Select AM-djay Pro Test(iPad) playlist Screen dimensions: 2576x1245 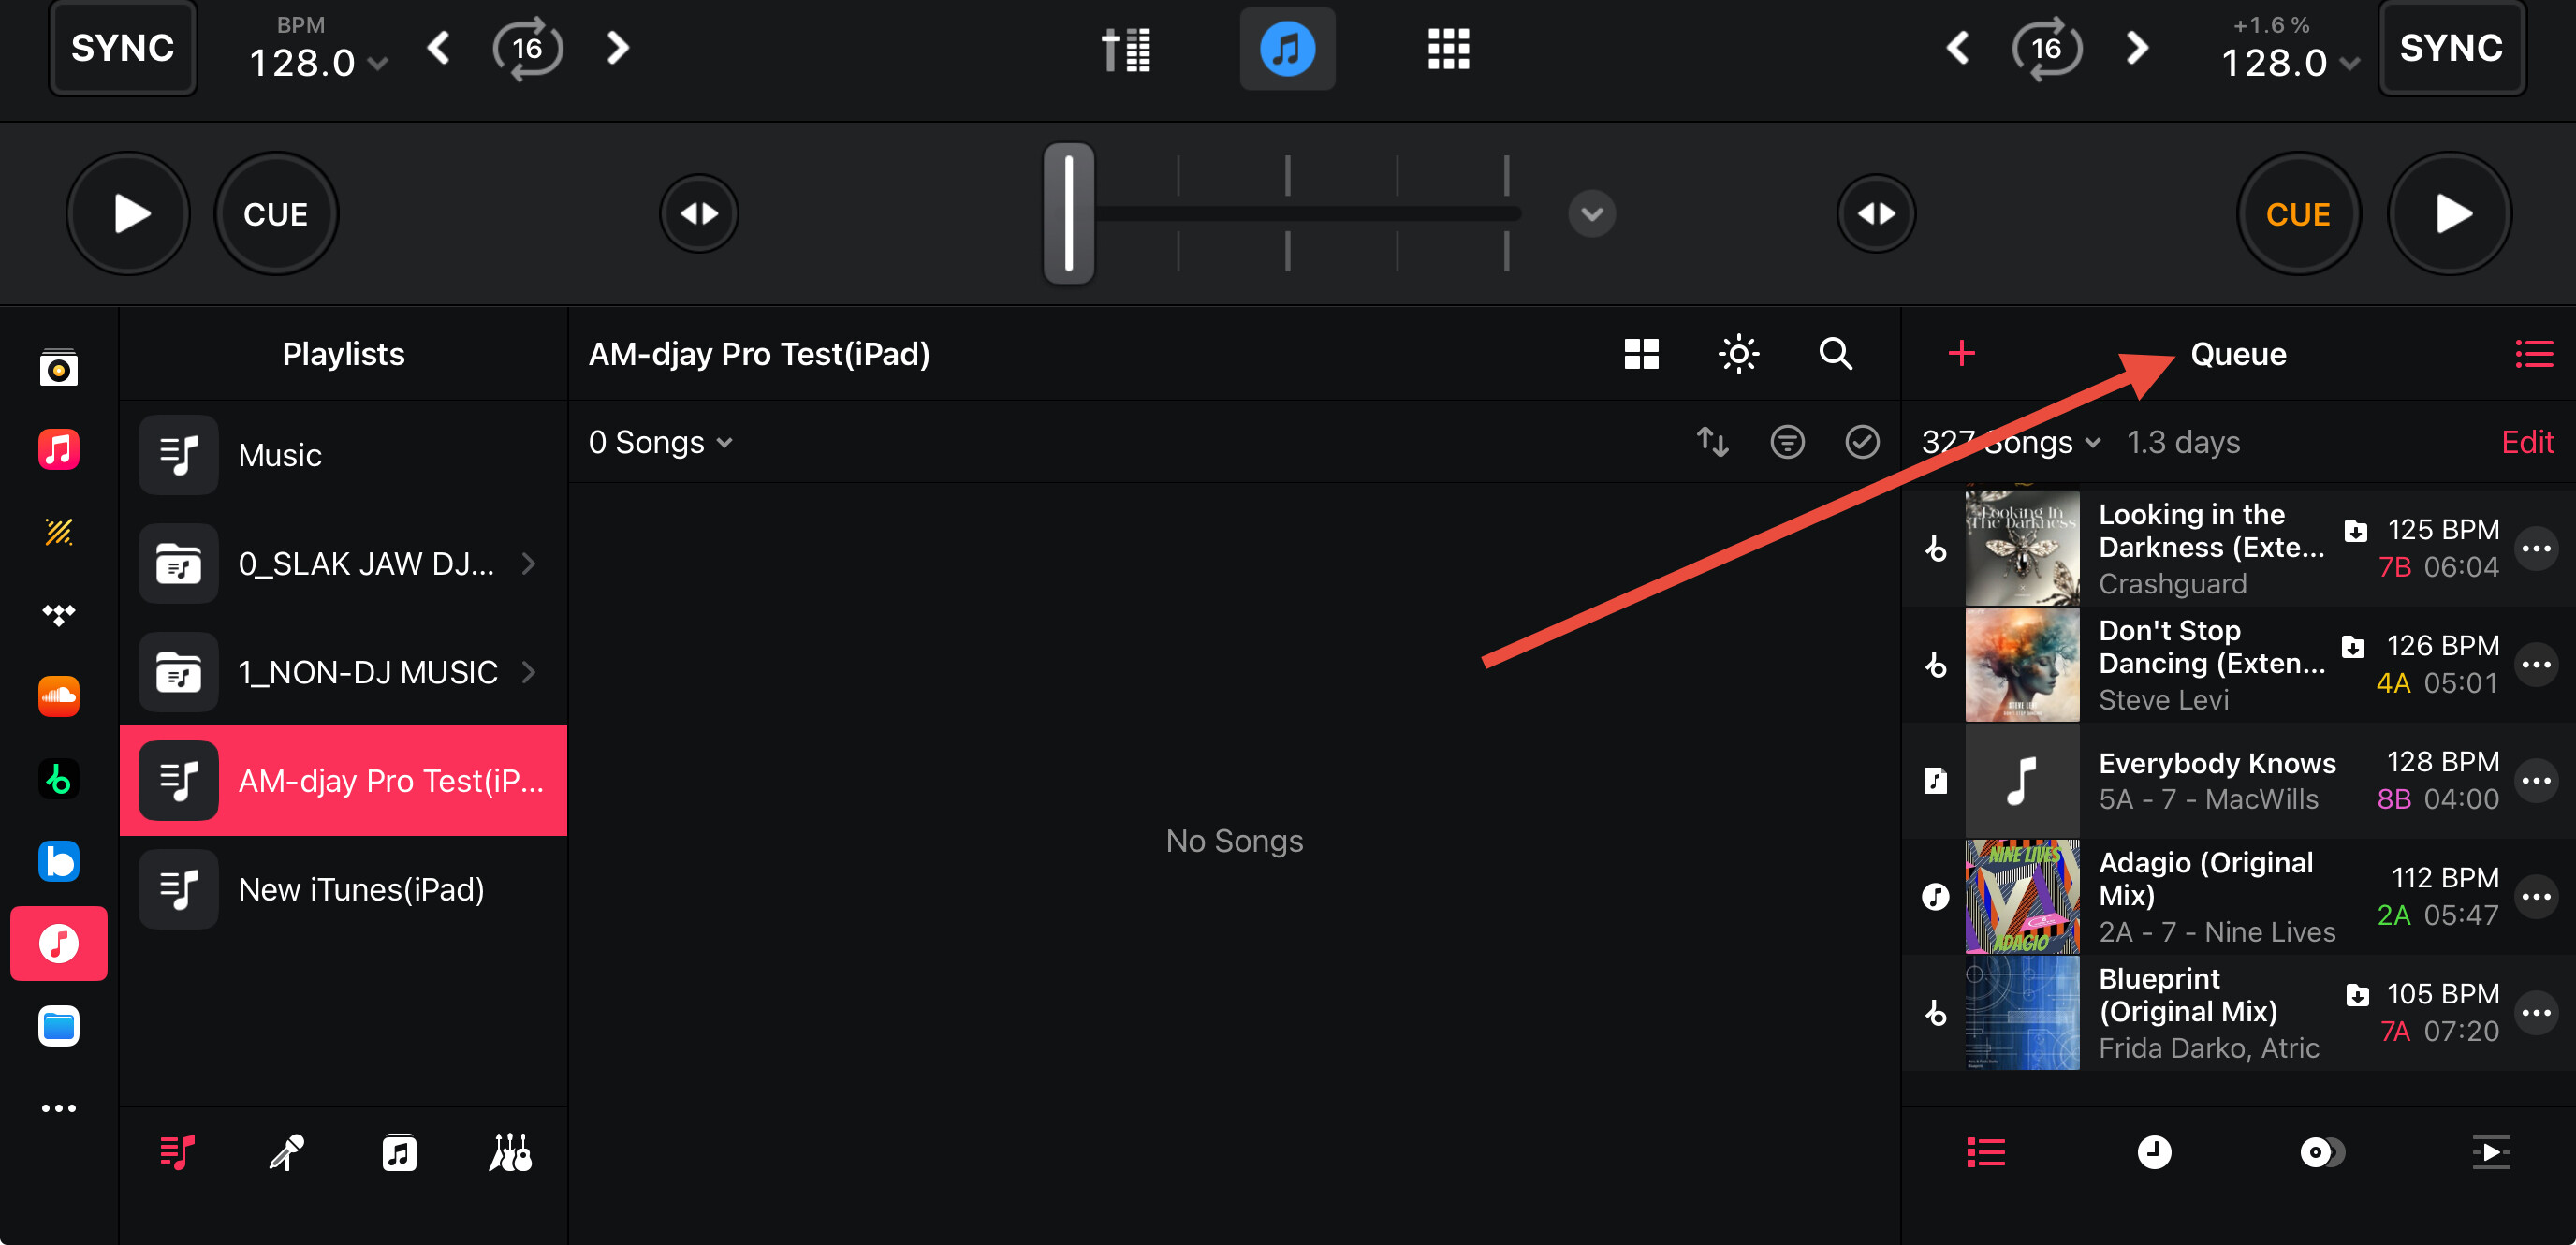(343, 780)
